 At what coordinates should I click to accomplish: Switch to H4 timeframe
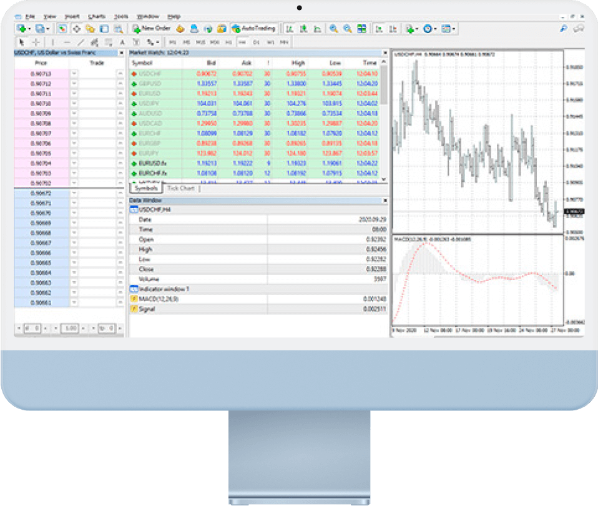(x=242, y=42)
